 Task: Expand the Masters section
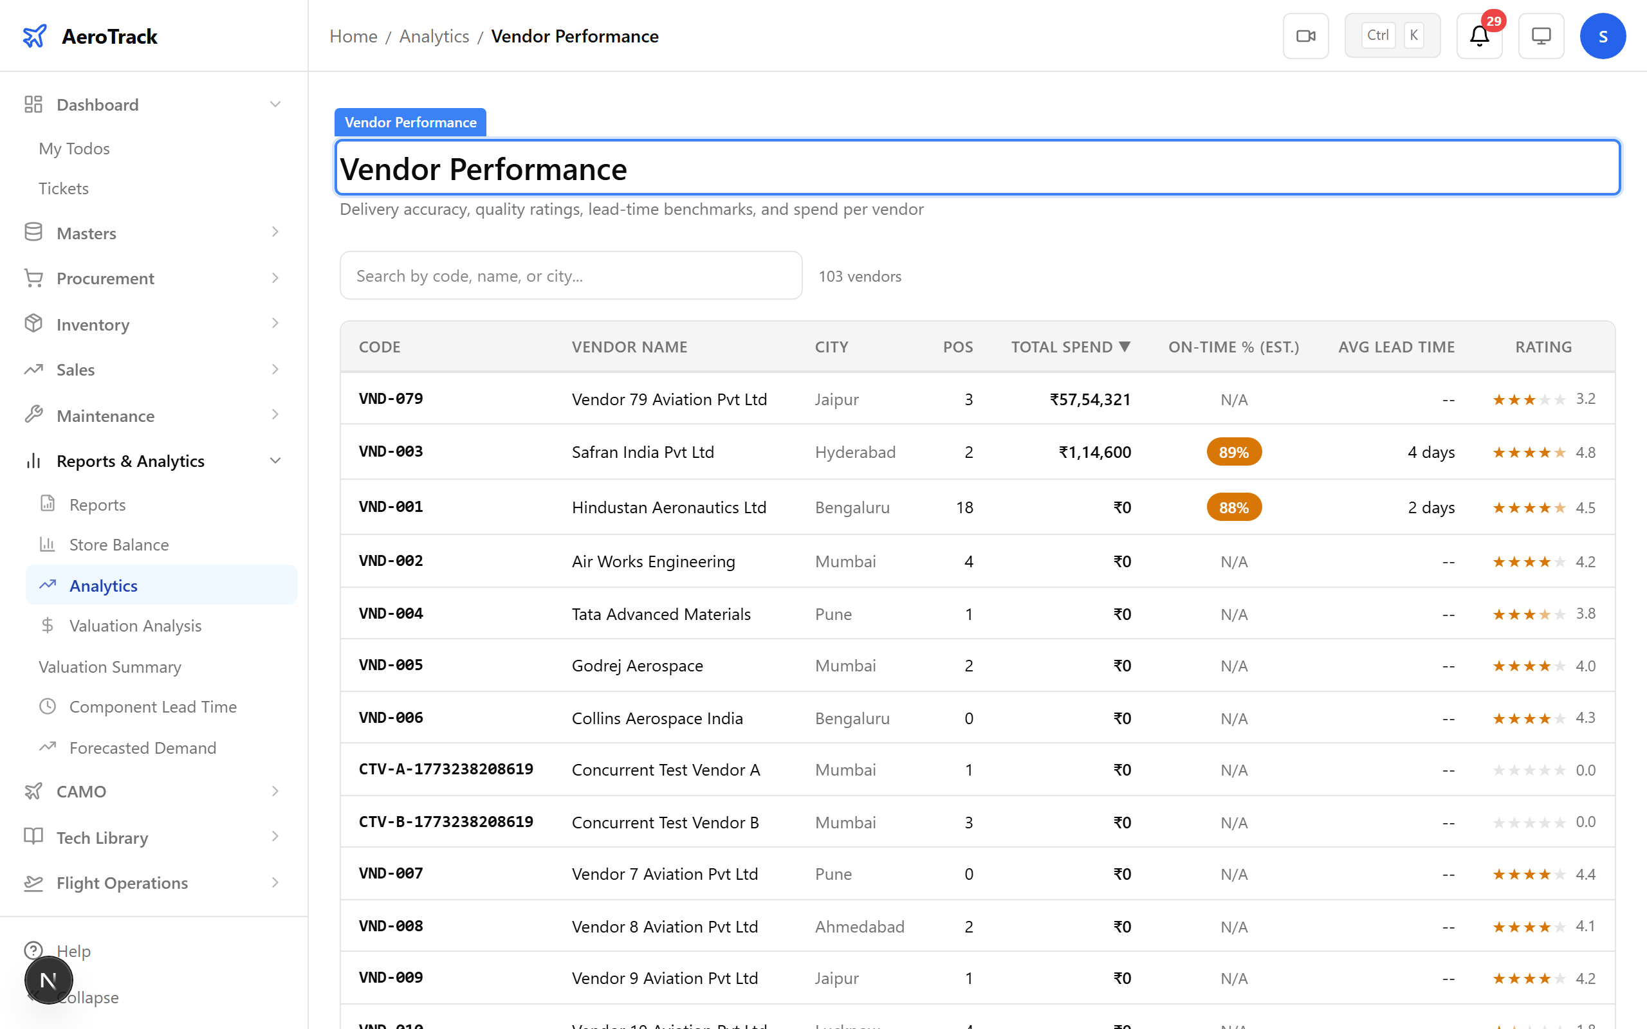click(275, 232)
